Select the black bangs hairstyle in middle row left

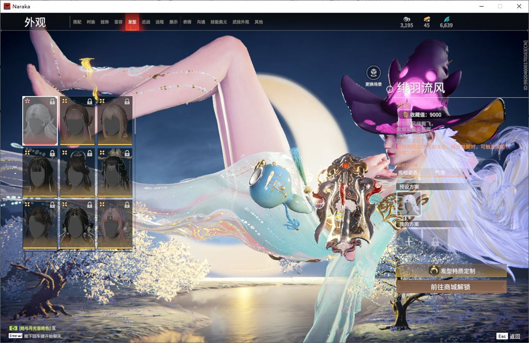[x=40, y=173]
